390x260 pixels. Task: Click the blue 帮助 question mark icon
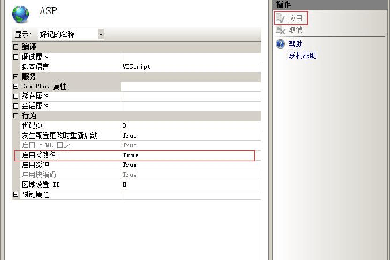280,44
